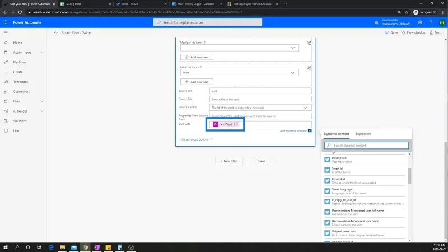Open the Windows Start menu
448x252 pixels.
(6, 248)
